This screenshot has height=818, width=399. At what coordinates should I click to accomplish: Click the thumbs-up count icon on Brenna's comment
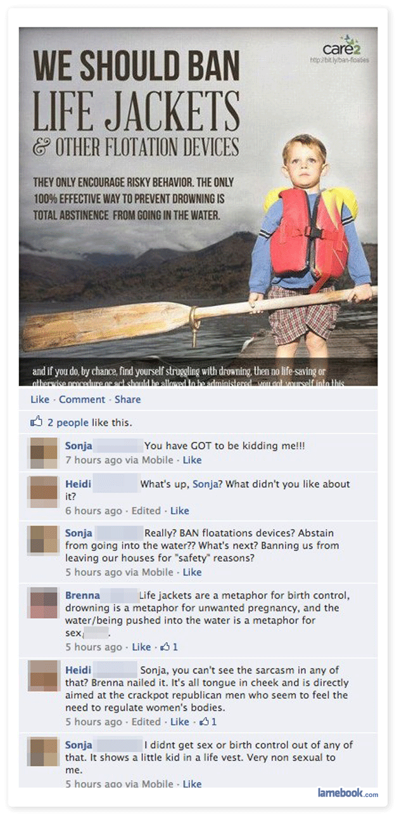point(167,647)
